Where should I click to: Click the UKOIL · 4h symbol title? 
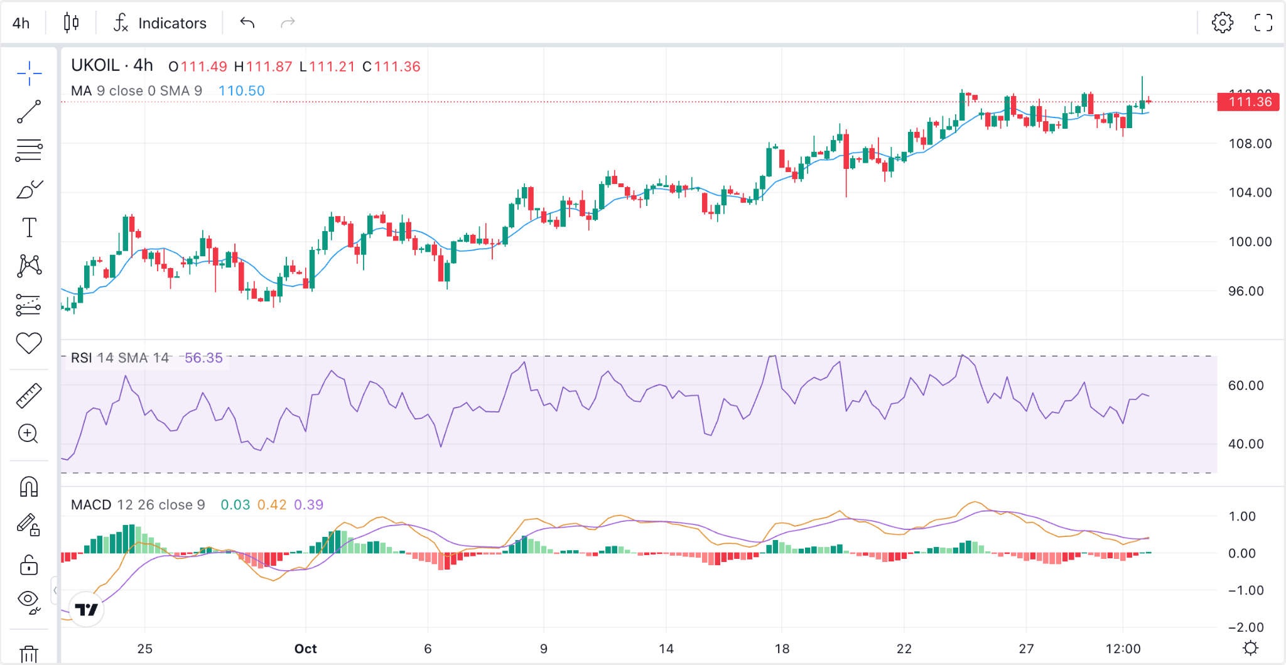click(112, 65)
